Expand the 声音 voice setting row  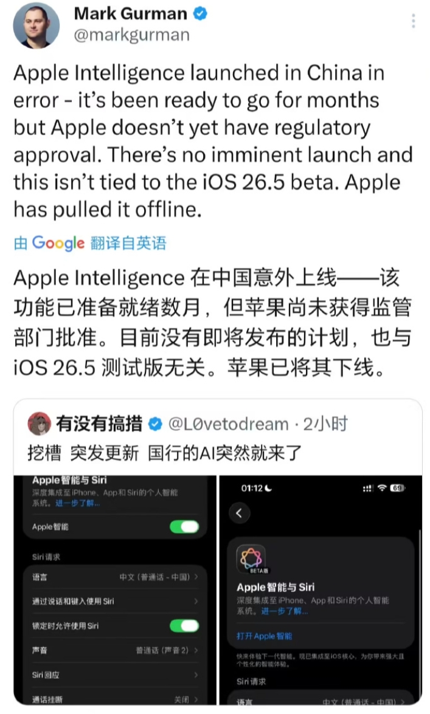coord(115,650)
